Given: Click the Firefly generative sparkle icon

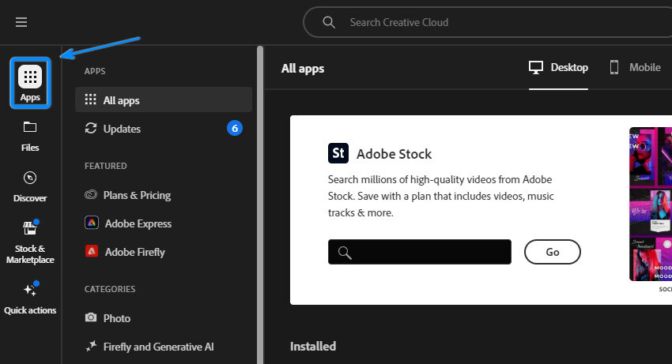Looking at the screenshot, I should pyautogui.click(x=91, y=346).
